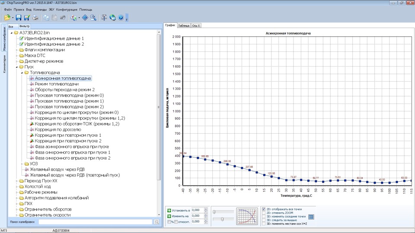Expand the 'Холостой ход' folder

(17, 186)
